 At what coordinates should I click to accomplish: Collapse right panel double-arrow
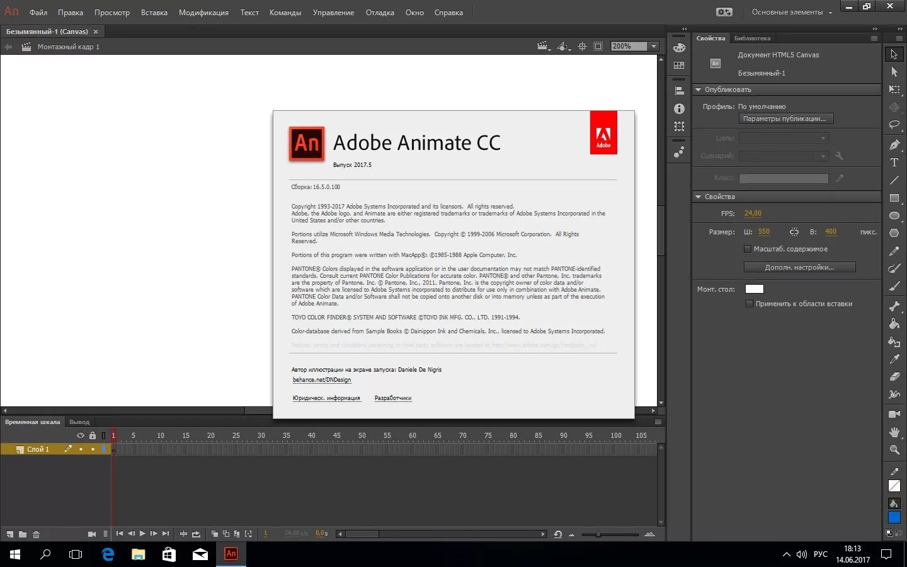point(874,29)
